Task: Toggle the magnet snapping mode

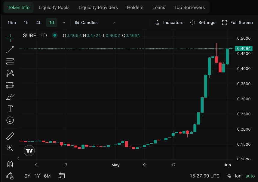Action: [x=10, y=164]
